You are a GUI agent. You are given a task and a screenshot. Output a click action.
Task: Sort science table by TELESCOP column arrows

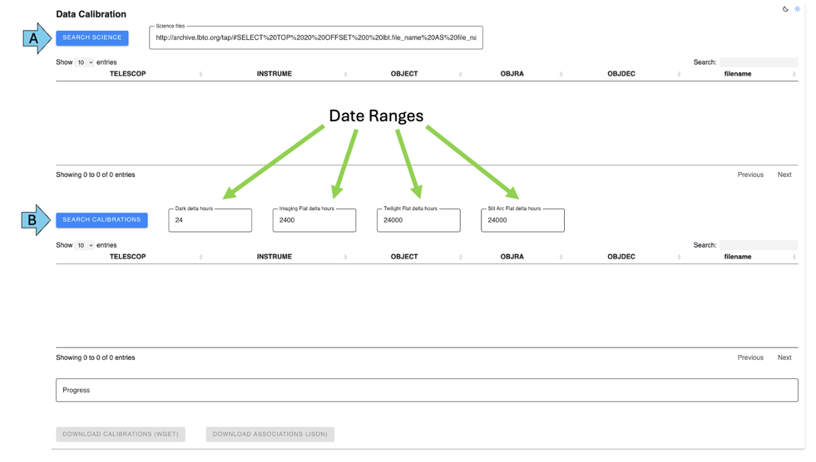(x=201, y=74)
